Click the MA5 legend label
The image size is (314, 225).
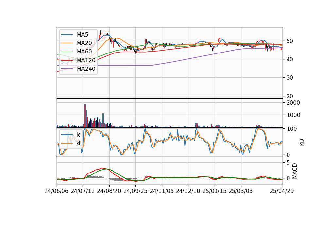pos(82,35)
